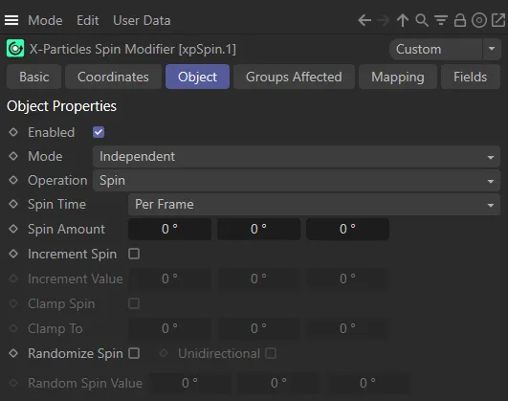
Task: Click third Random Spin Value field
Action: 367,383
